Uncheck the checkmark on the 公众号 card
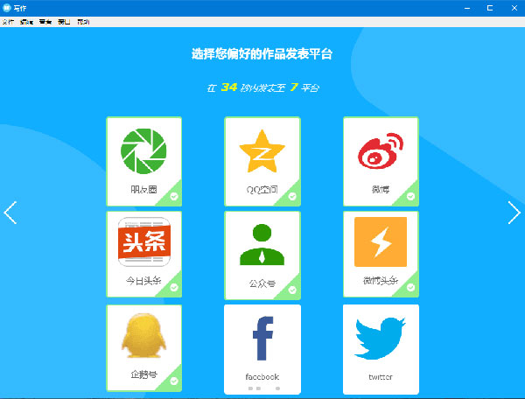The image size is (525, 399). coord(292,290)
